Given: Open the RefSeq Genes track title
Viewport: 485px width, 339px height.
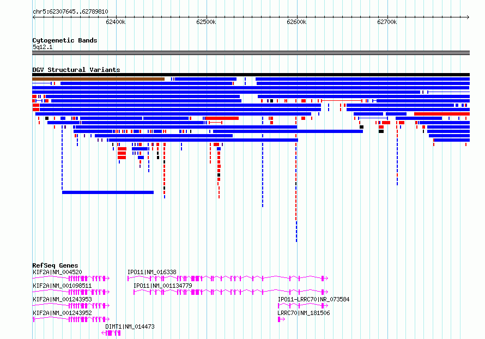Looking at the screenshot, I should [x=56, y=265].
